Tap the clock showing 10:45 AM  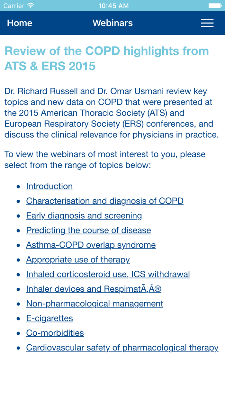[113, 5]
